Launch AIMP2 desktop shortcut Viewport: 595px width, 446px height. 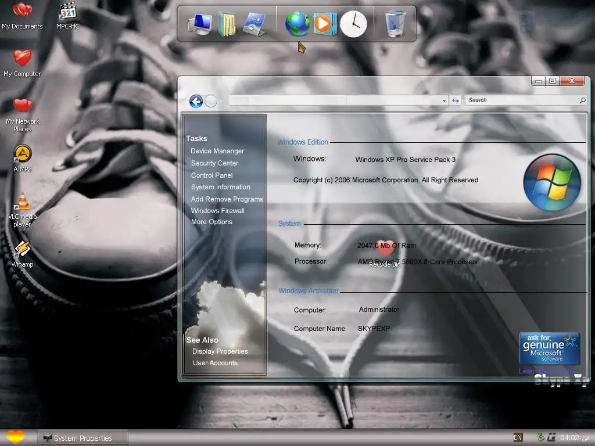(23, 159)
